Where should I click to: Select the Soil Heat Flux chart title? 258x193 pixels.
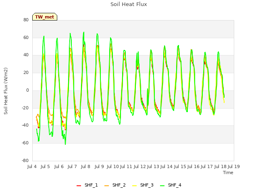(129, 4)
